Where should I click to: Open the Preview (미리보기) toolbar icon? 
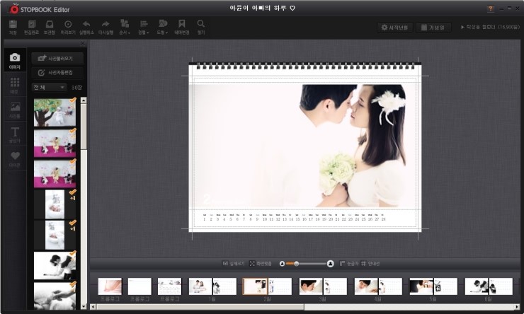click(68, 26)
